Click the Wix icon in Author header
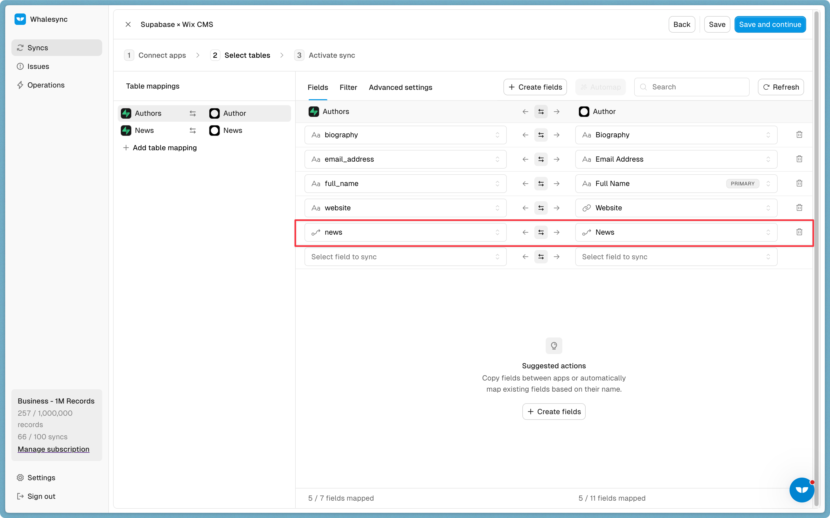The width and height of the screenshot is (830, 518). [x=584, y=112]
